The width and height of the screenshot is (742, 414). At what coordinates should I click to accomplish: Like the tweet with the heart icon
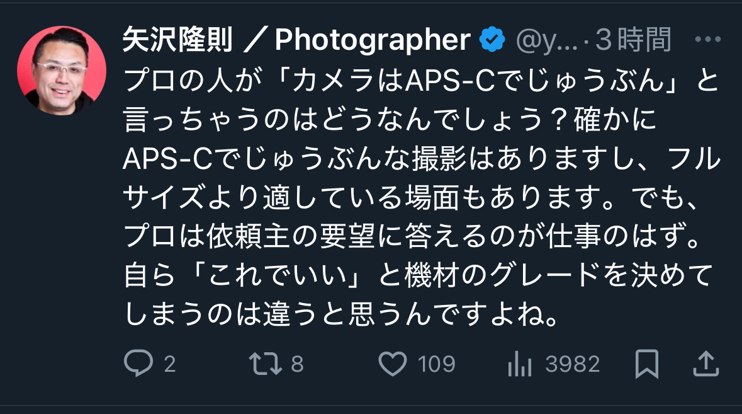(x=393, y=364)
